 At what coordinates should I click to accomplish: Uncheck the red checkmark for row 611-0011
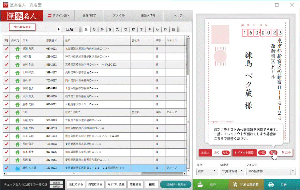[6, 104]
